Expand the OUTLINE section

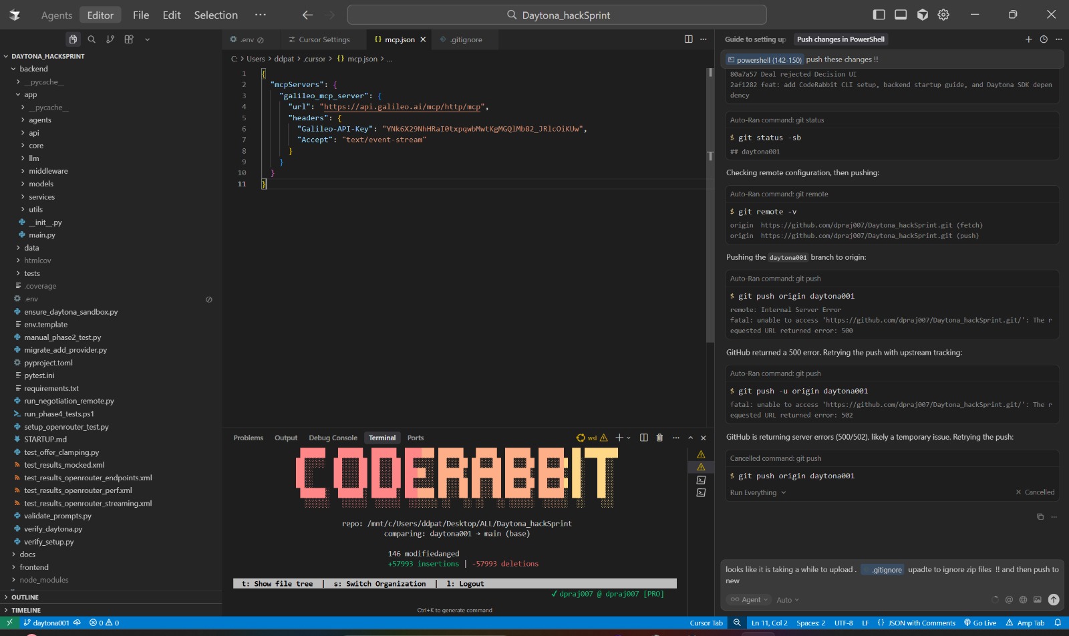(x=25, y=597)
